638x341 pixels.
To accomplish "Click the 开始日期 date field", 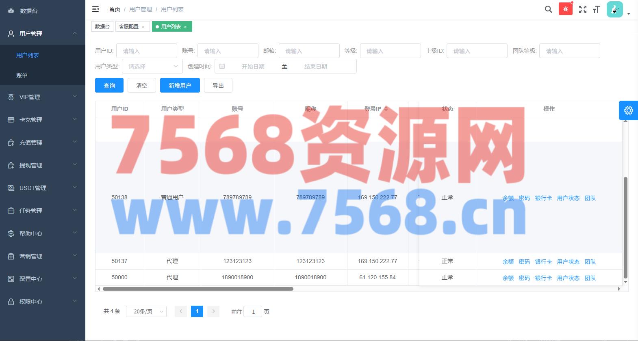I will click(x=253, y=66).
